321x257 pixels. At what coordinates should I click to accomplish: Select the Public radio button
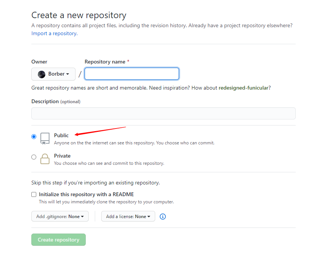coord(34,137)
